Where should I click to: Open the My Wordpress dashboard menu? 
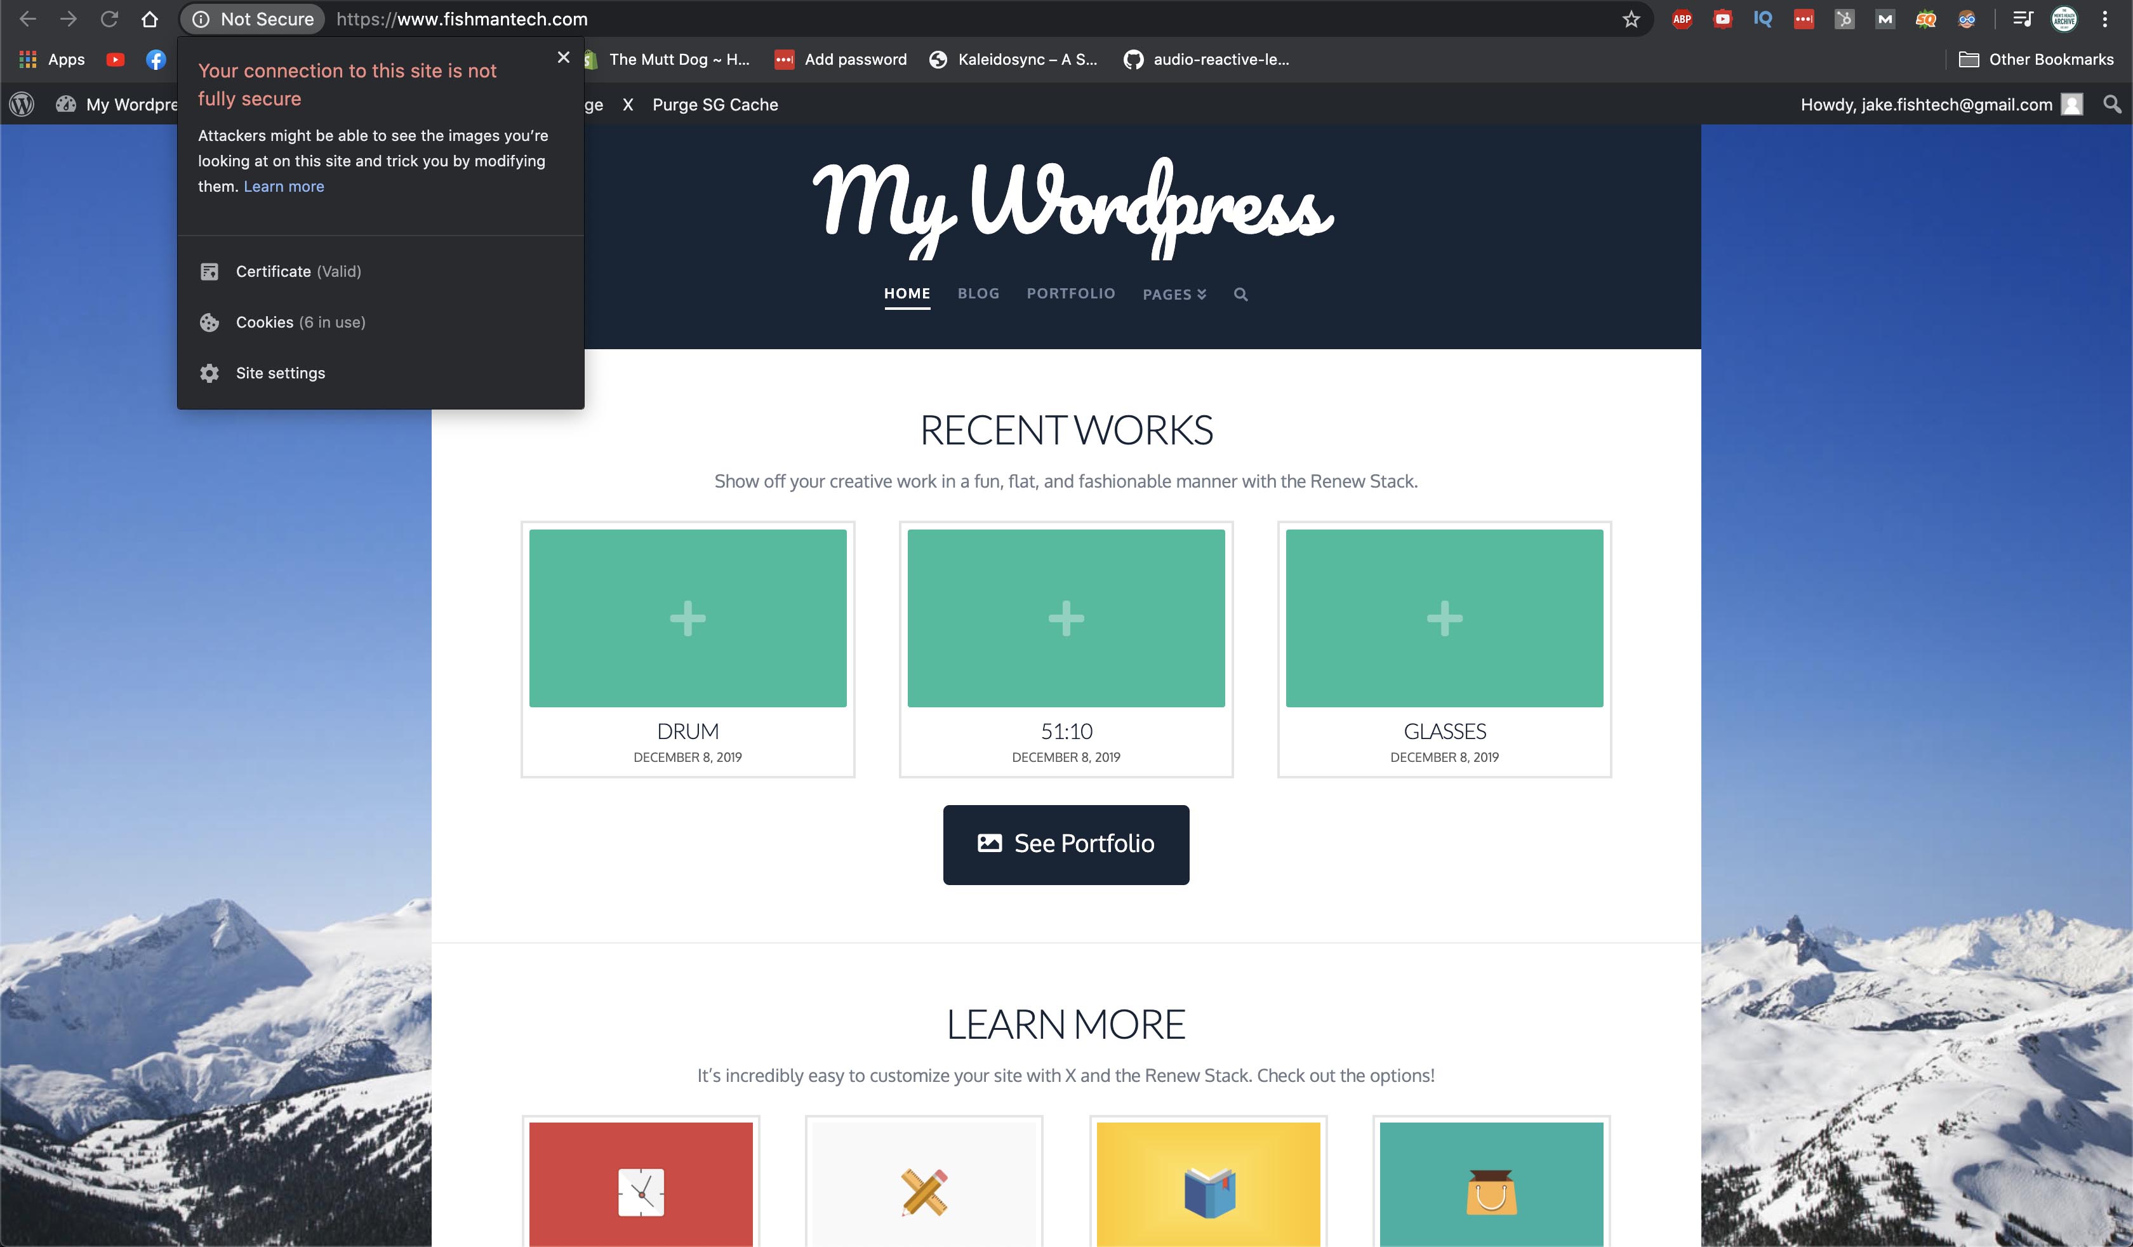pyautogui.click(x=117, y=104)
